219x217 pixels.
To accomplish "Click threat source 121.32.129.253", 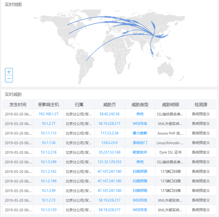I will click(109, 162).
